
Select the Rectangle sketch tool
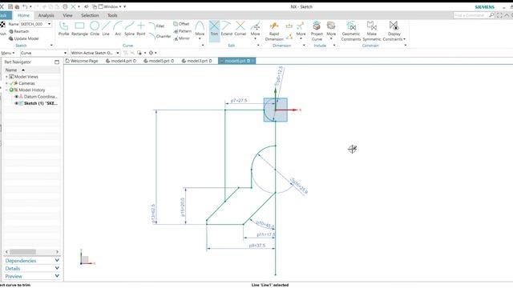tap(79, 29)
